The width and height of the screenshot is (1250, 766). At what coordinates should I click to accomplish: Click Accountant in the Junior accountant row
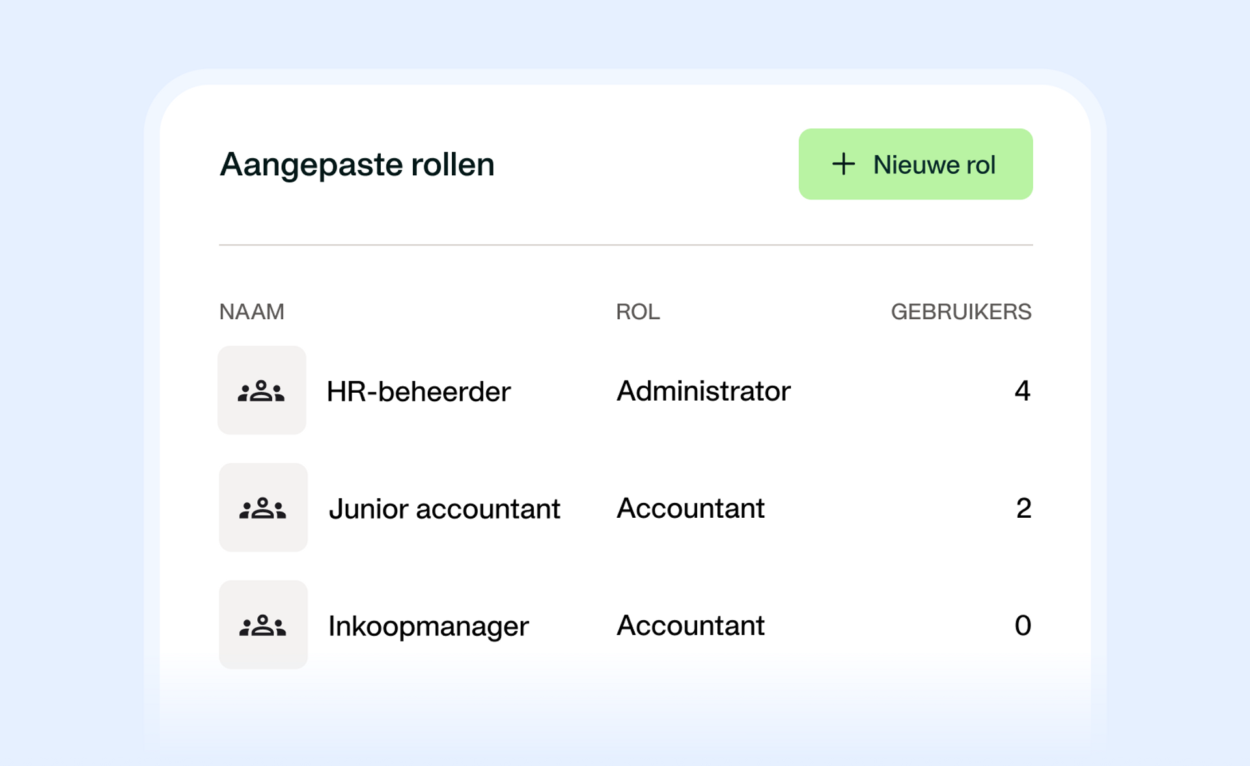point(690,508)
